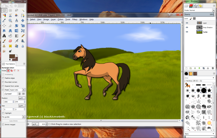Select the Move tool
This screenshot has height=138, width=217.
[23, 21]
